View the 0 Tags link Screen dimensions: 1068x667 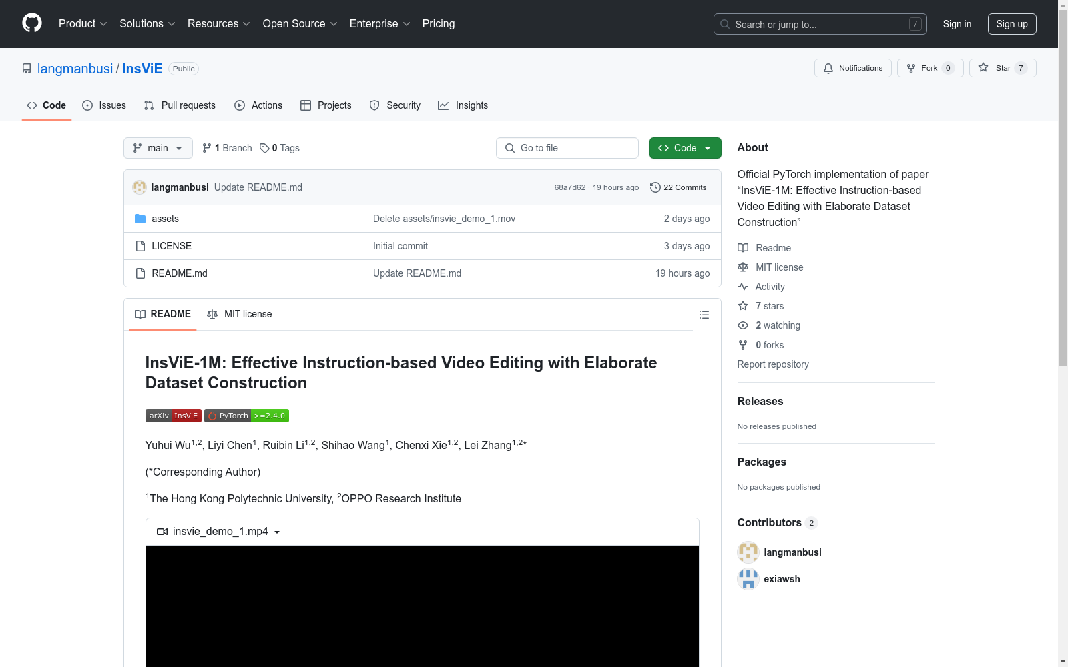point(280,148)
